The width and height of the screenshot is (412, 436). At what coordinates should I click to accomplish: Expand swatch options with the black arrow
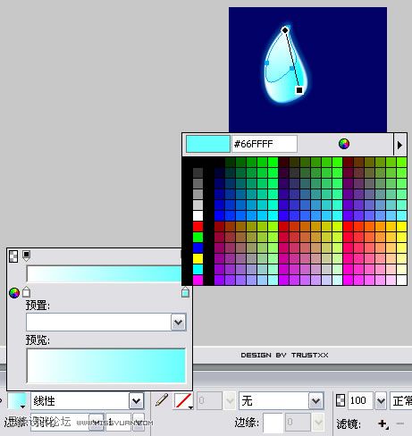400,145
